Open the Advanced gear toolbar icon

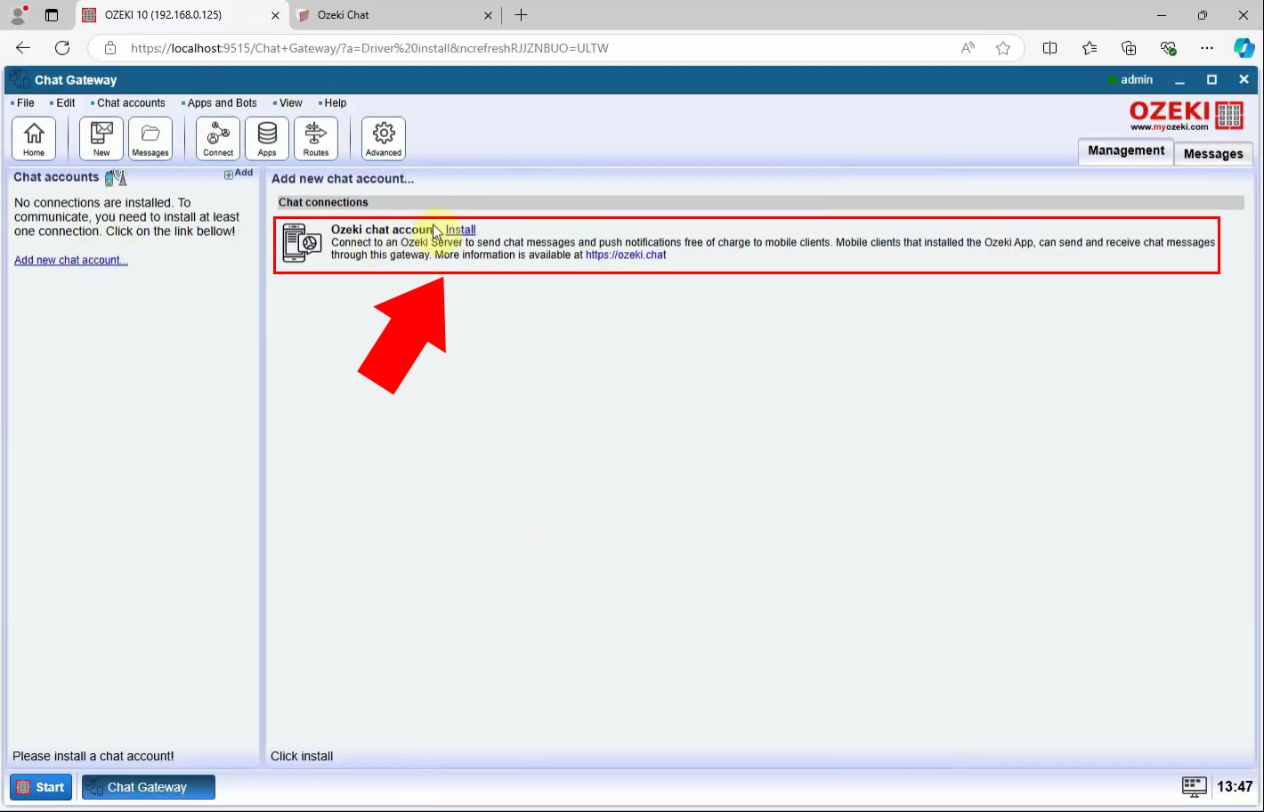point(384,139)
